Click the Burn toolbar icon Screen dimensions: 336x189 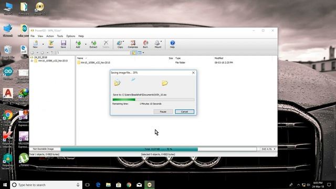click(145, 44)
